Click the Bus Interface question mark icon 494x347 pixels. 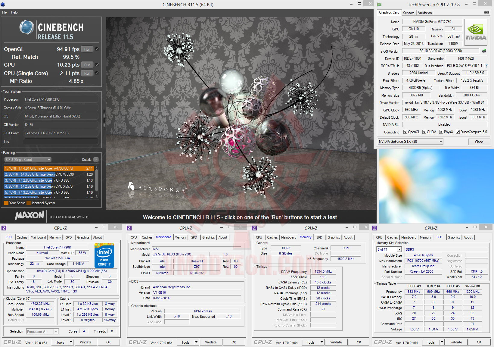pos(486,66)
